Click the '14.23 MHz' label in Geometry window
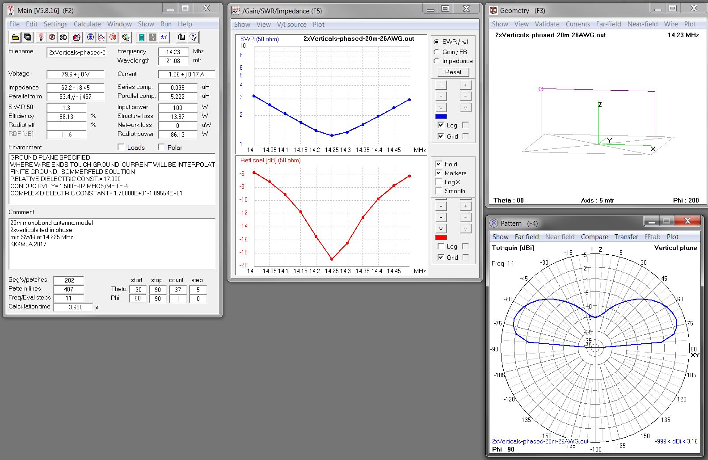Viewport: 708px width, 460px height. [683, 35]
